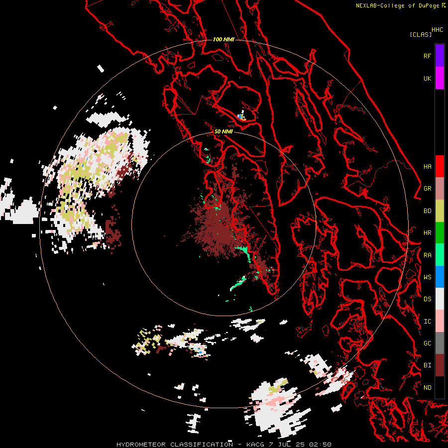Click the BD legend label
Image resolution: width=448 pixels, height=448 pixels.
tap(427, 211)
